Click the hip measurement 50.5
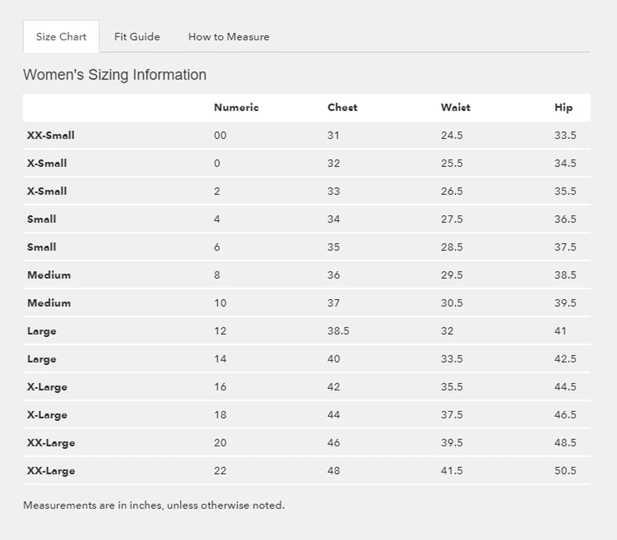Image resolution: width=617 pixels, height=540 pixels. (x=565, y=470)
